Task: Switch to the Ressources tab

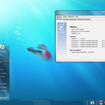Action: 73,19
